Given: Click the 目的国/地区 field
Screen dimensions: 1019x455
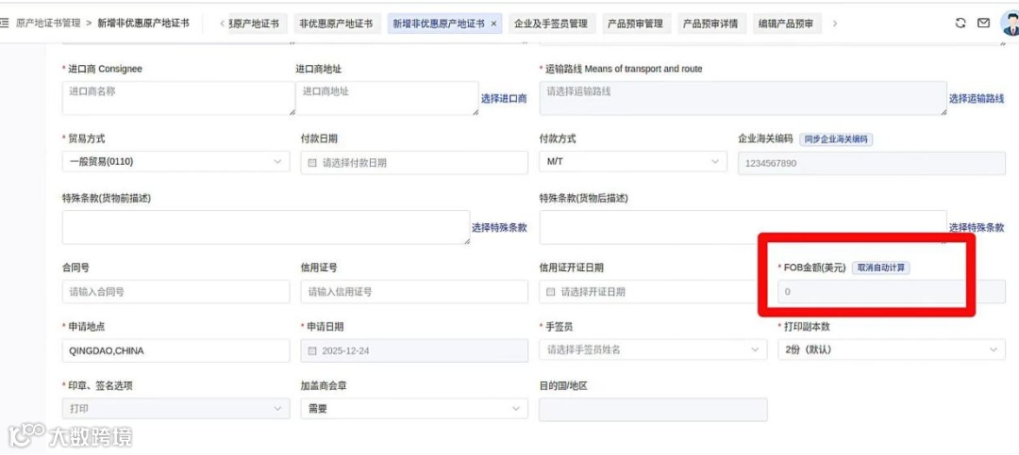Looking at the screenshot, I should 653,410.
